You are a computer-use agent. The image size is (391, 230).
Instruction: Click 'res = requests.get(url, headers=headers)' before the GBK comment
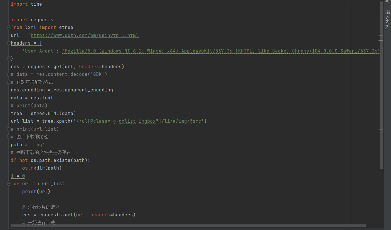pos(68,67)
